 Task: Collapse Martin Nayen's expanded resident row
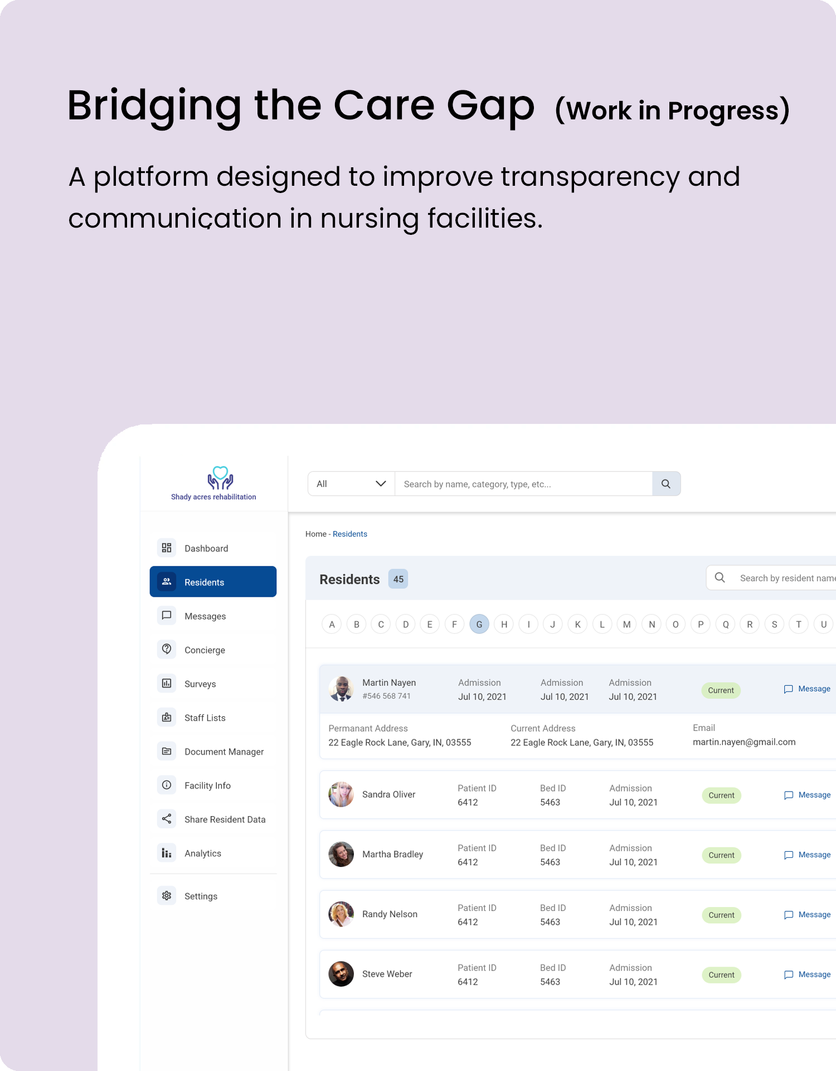click(557, 689)
